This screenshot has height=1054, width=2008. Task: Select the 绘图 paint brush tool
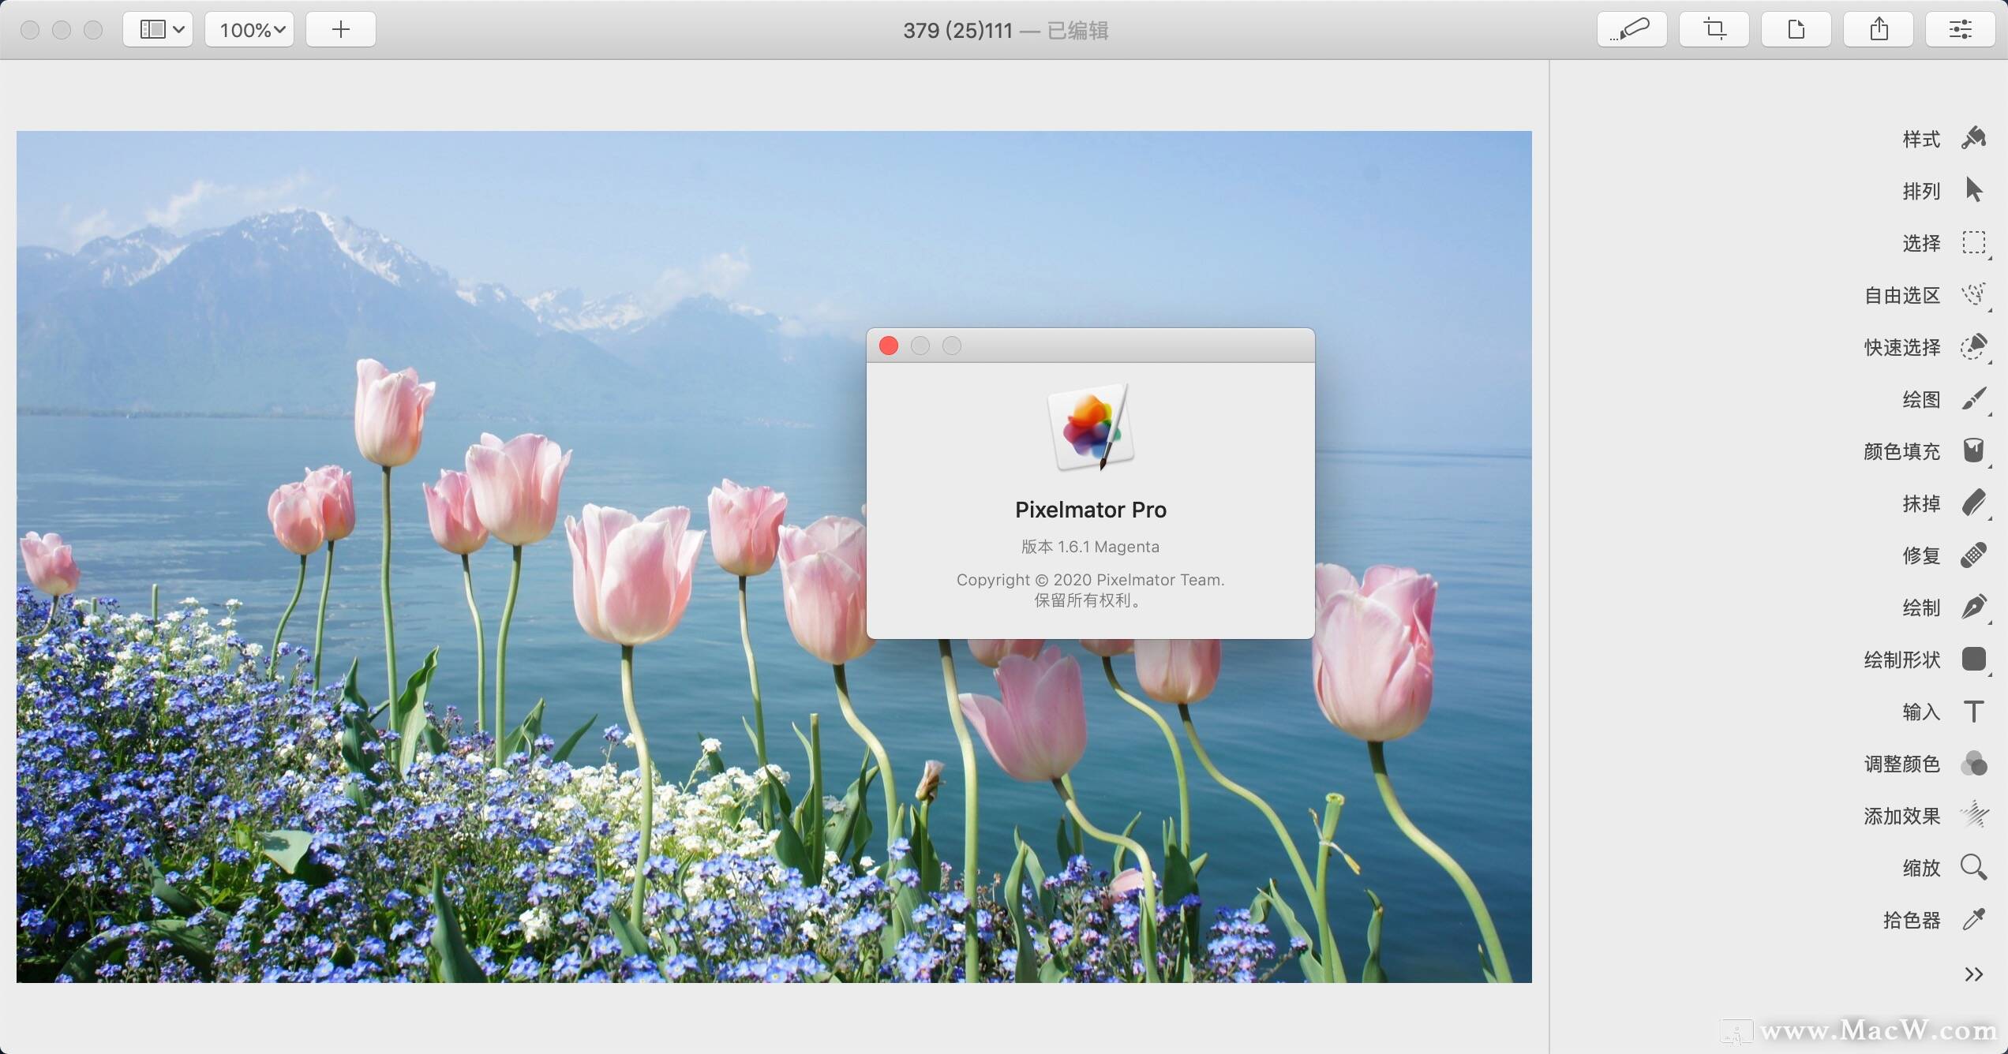(x=1973, y=398)
